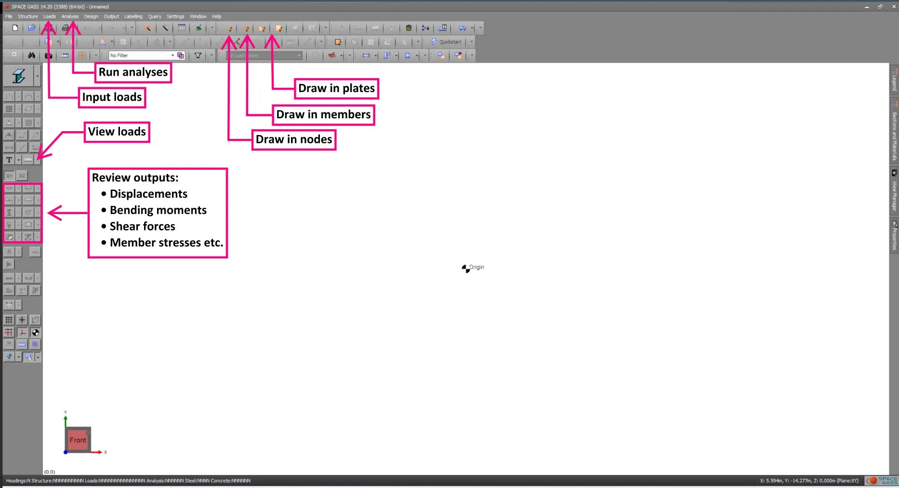
Task: Open the load case filter funnel icon
Action: coord(198,55)
